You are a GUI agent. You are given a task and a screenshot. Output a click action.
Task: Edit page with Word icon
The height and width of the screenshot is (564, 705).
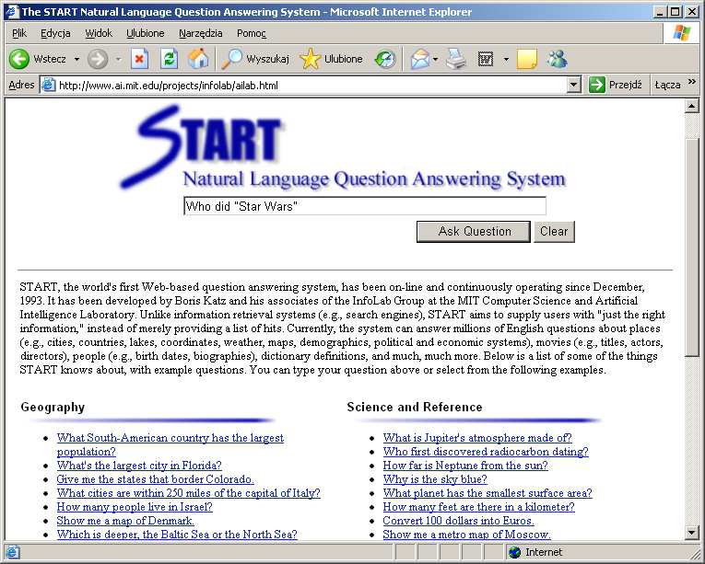coord(486,59)
